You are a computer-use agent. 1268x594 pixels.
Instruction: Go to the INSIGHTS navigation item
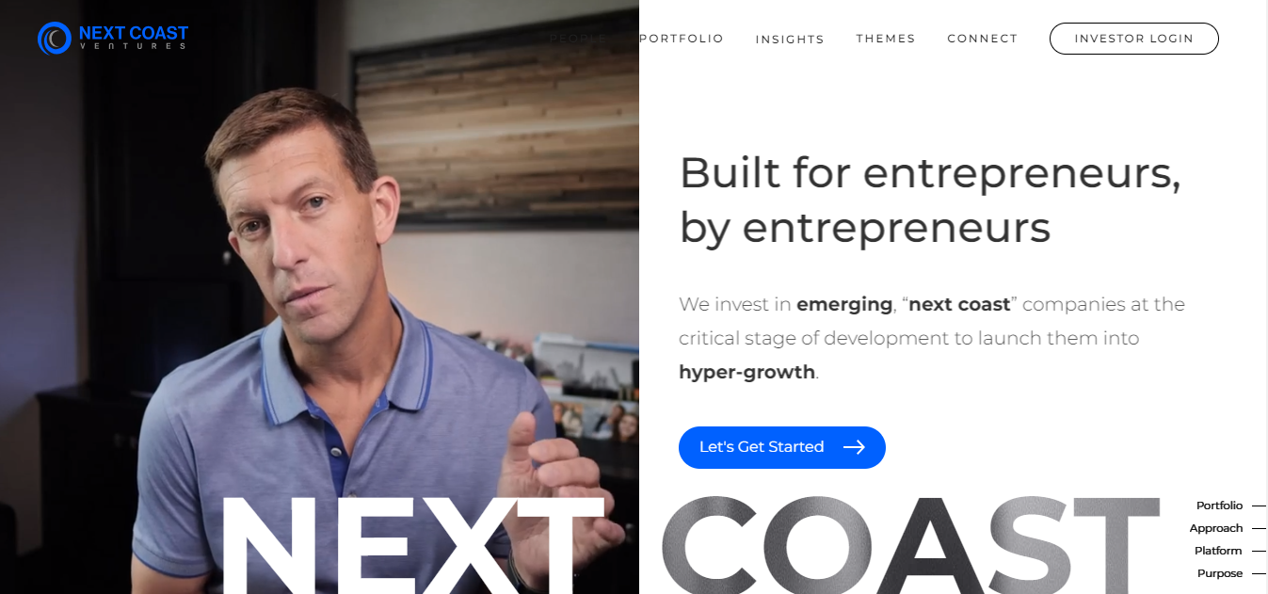(x=790, y=40)
